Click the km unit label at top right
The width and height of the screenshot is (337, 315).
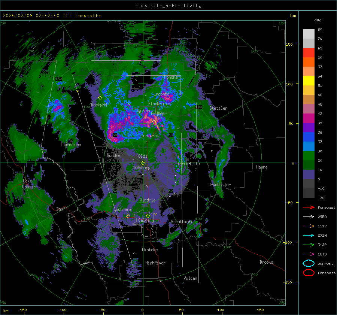click(x=293, y=15)
